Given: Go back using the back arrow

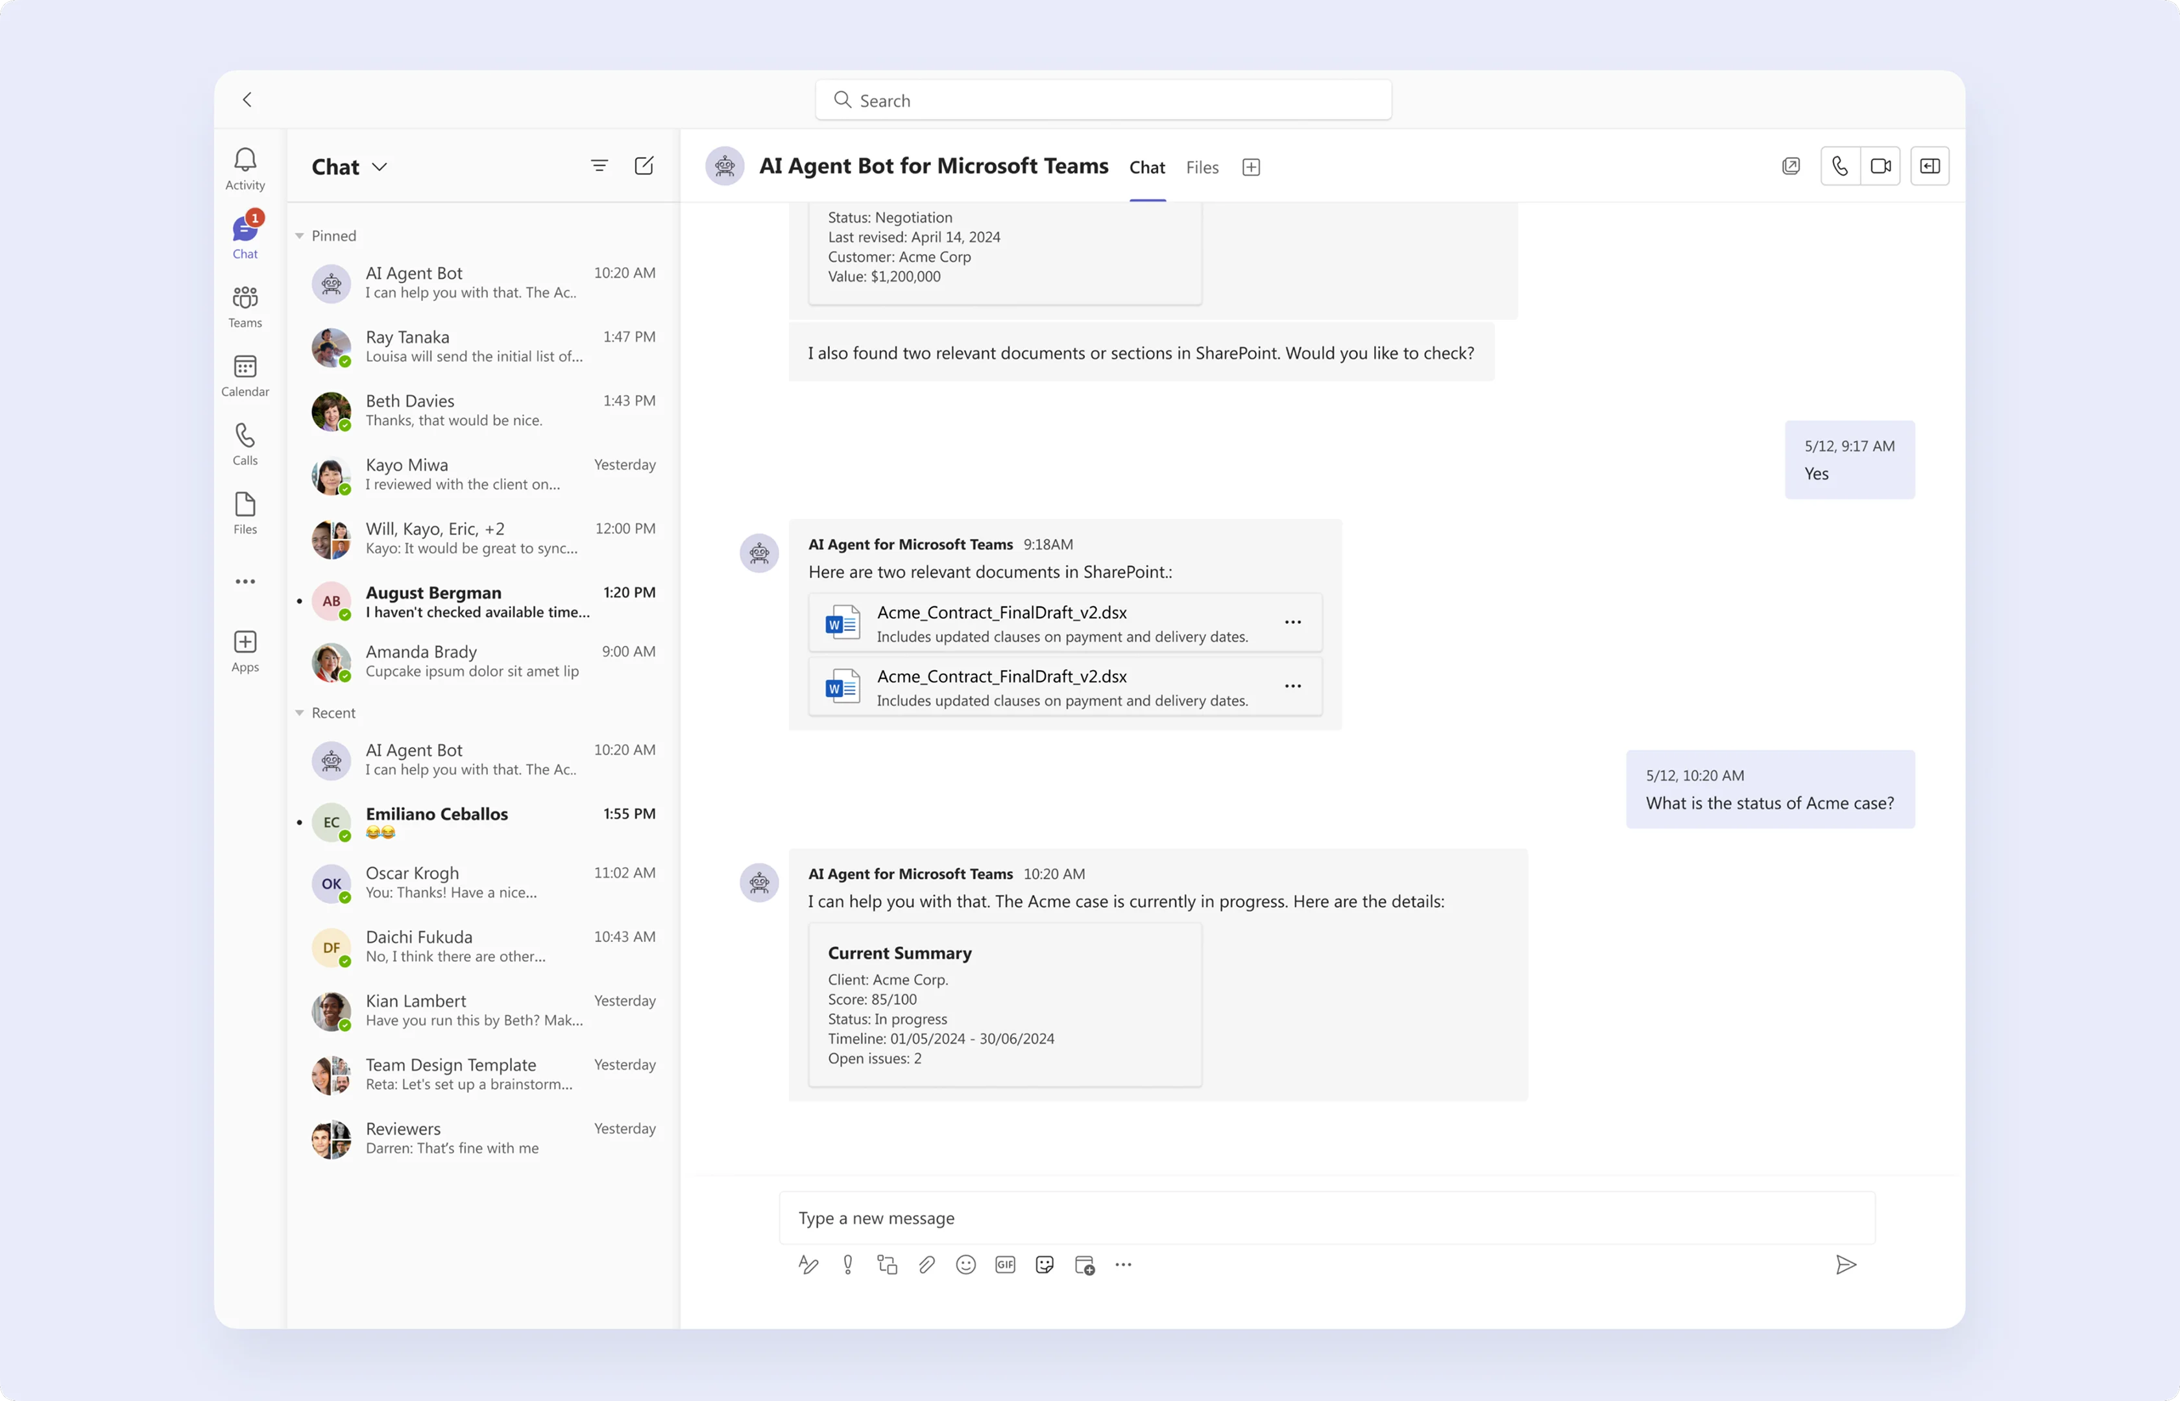Looking at the screenshot, I should [247, 99].
